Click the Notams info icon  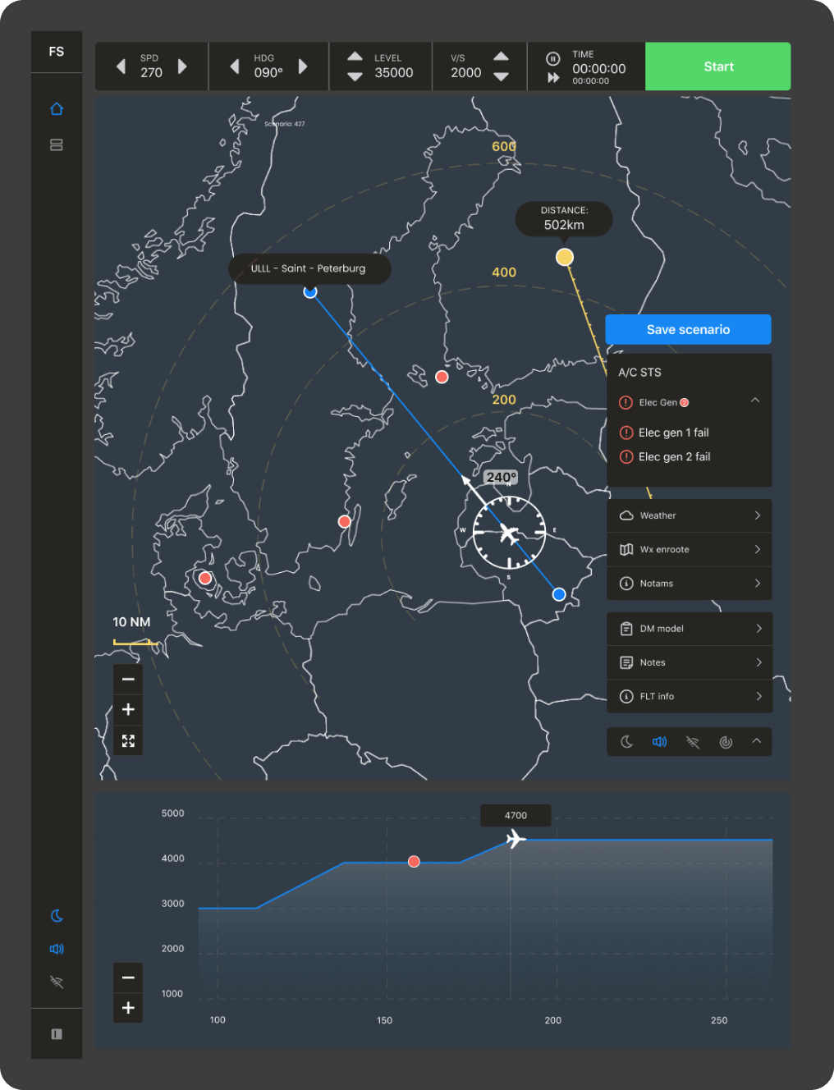[x=626, y=584]
